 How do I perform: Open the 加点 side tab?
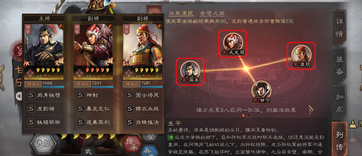(339, 103)
